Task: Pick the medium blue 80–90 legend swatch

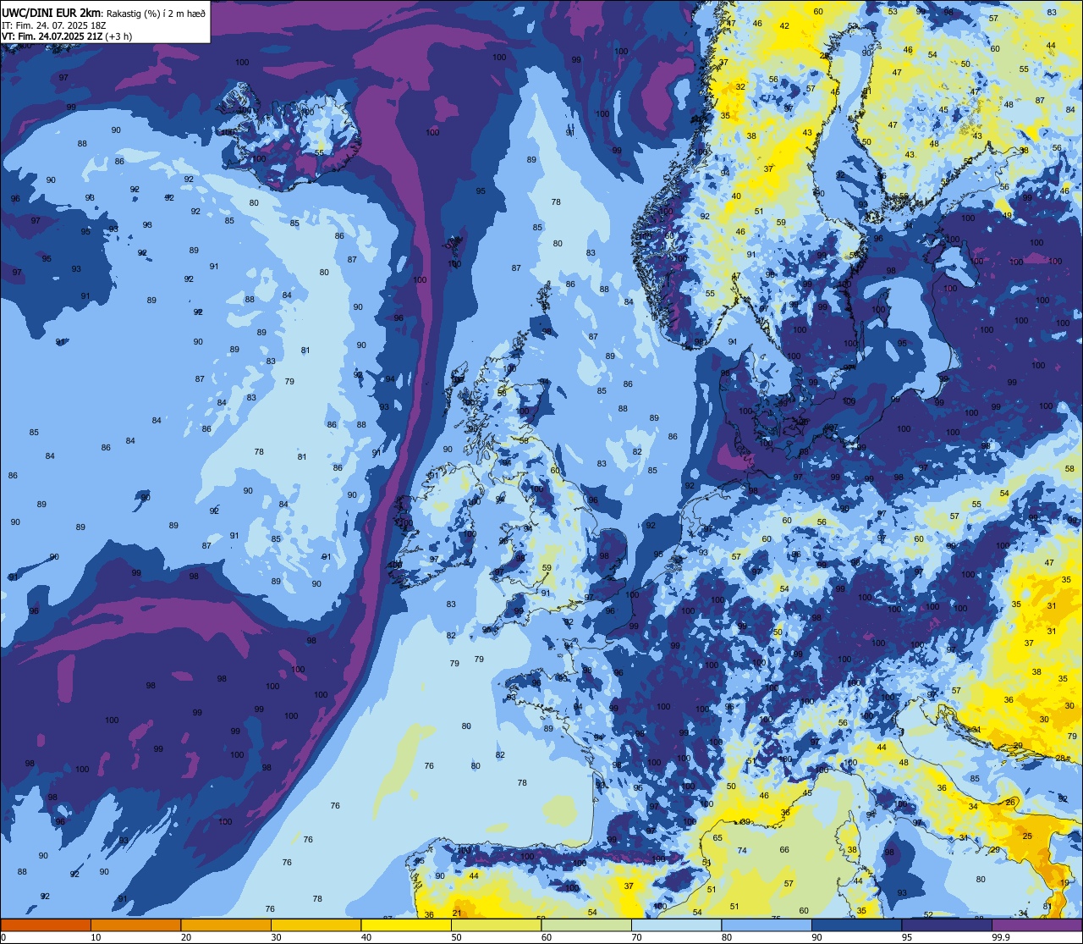Action: (767, 925)
